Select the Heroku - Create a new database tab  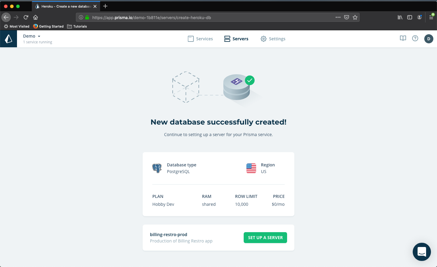[x=66, y=6]
